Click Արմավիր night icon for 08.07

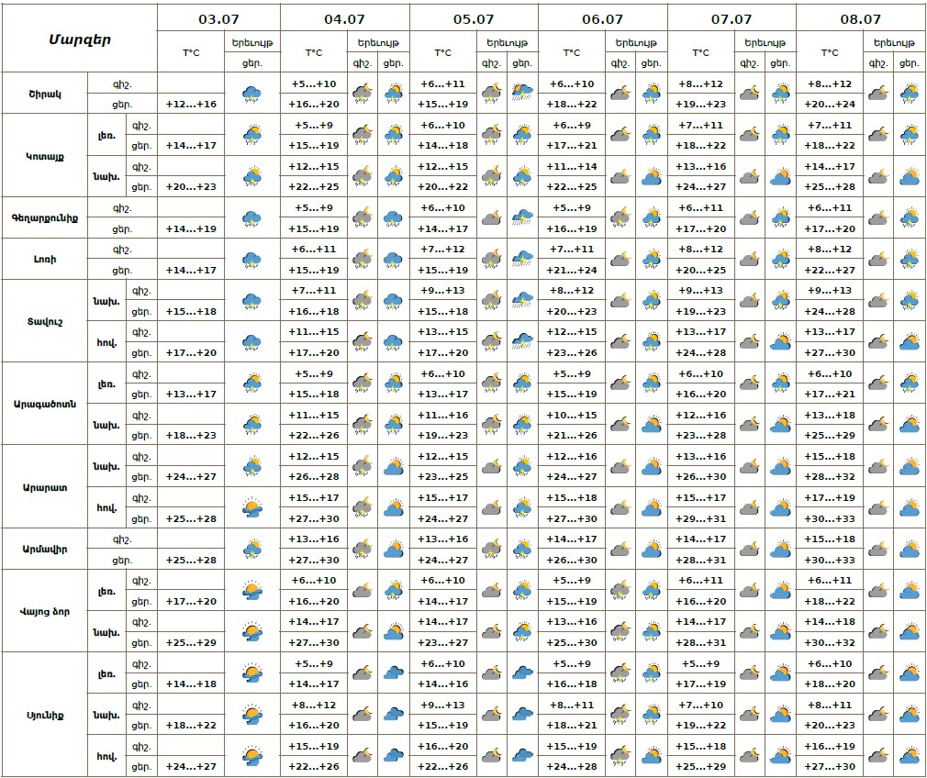click(x=878, y=550)
